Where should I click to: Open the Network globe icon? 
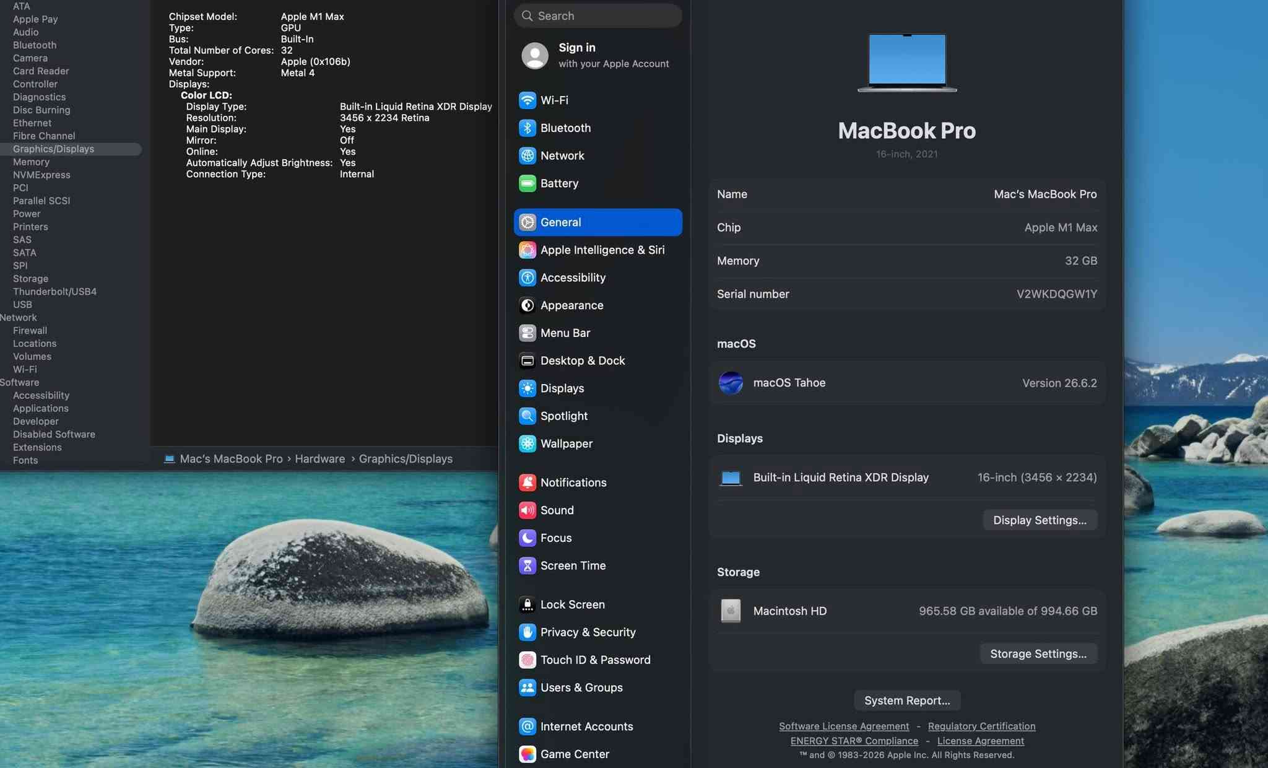(x=527, y=155)
